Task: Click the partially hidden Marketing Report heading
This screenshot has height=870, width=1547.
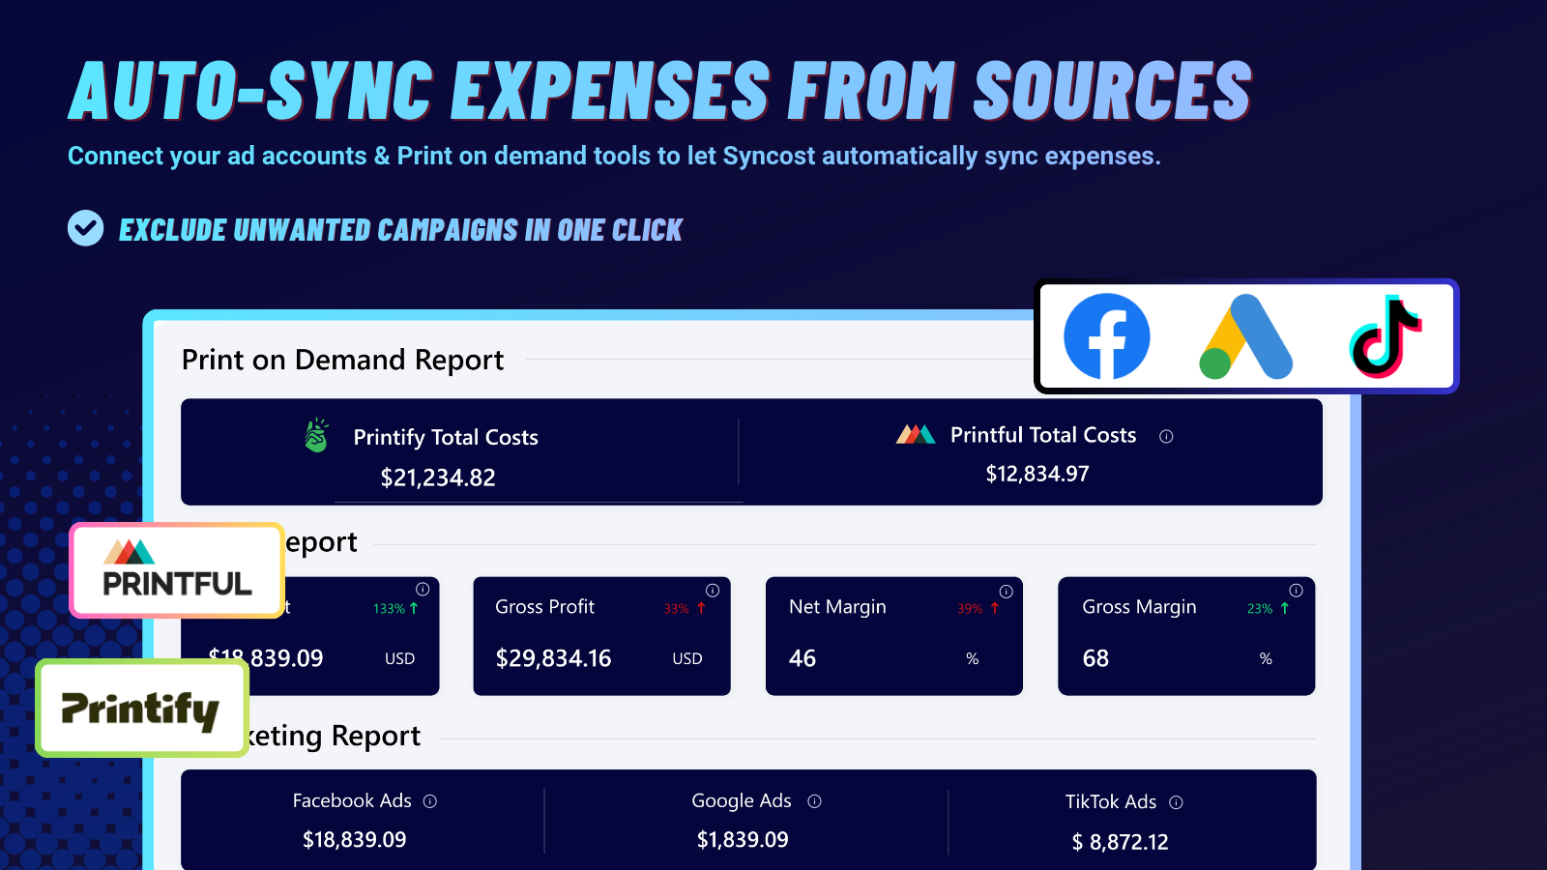Action: pos(335,737)
